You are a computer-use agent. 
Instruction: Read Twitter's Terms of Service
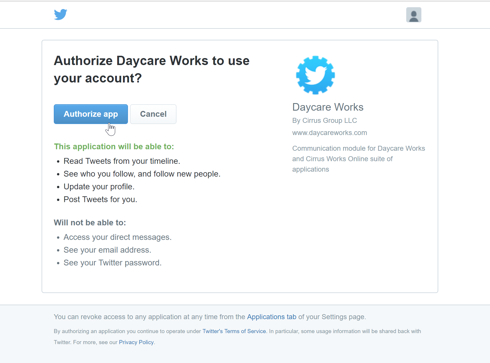(x=234, y=331)
